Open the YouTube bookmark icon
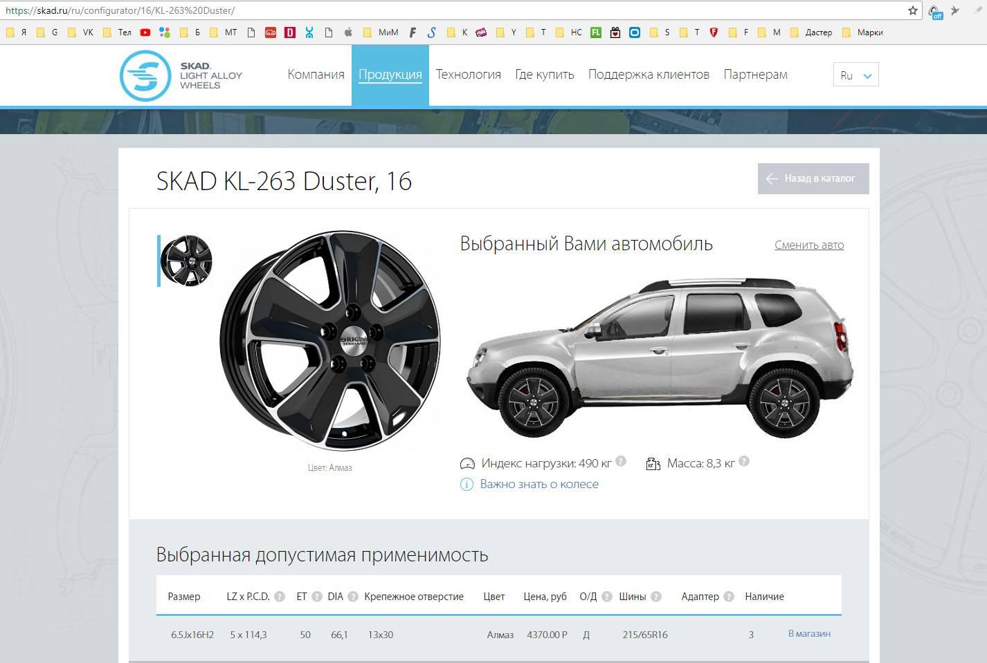The width and height of the screenshot is (987, 663). click(x=145, y=32)
